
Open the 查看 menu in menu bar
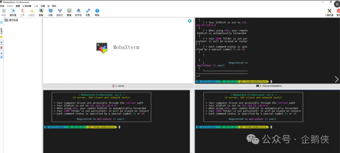18,6
